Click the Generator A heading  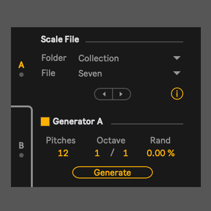tap(78, 121)
